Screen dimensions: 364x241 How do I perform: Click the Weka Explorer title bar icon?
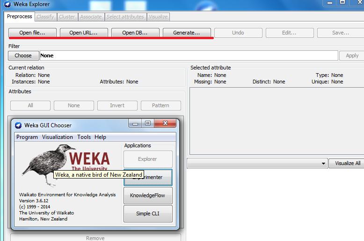click(7, 4)
